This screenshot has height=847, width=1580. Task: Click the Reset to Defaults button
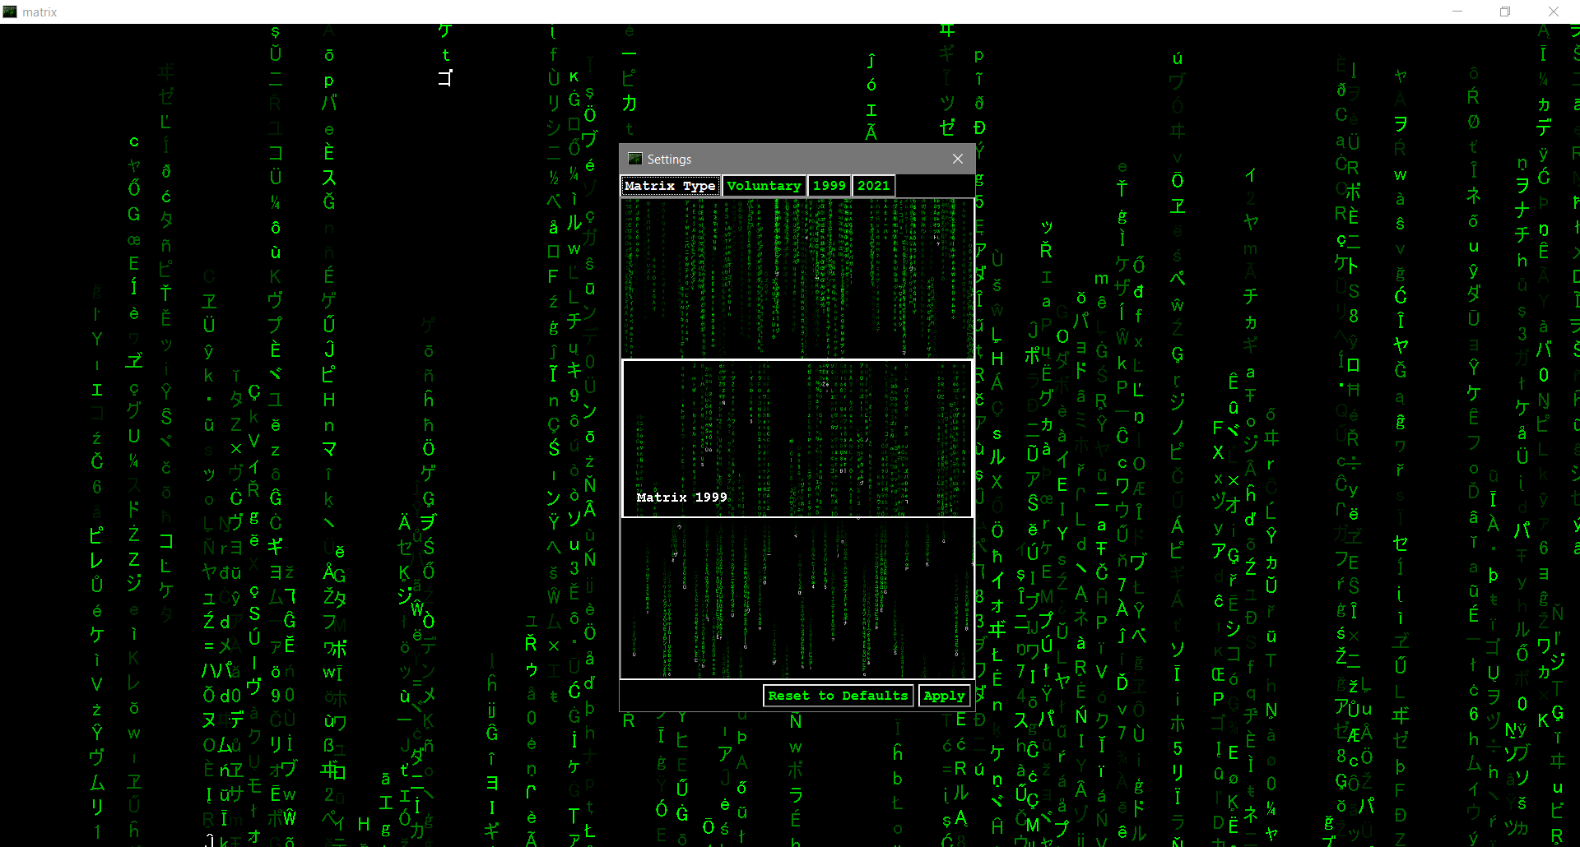pos(838,696)
